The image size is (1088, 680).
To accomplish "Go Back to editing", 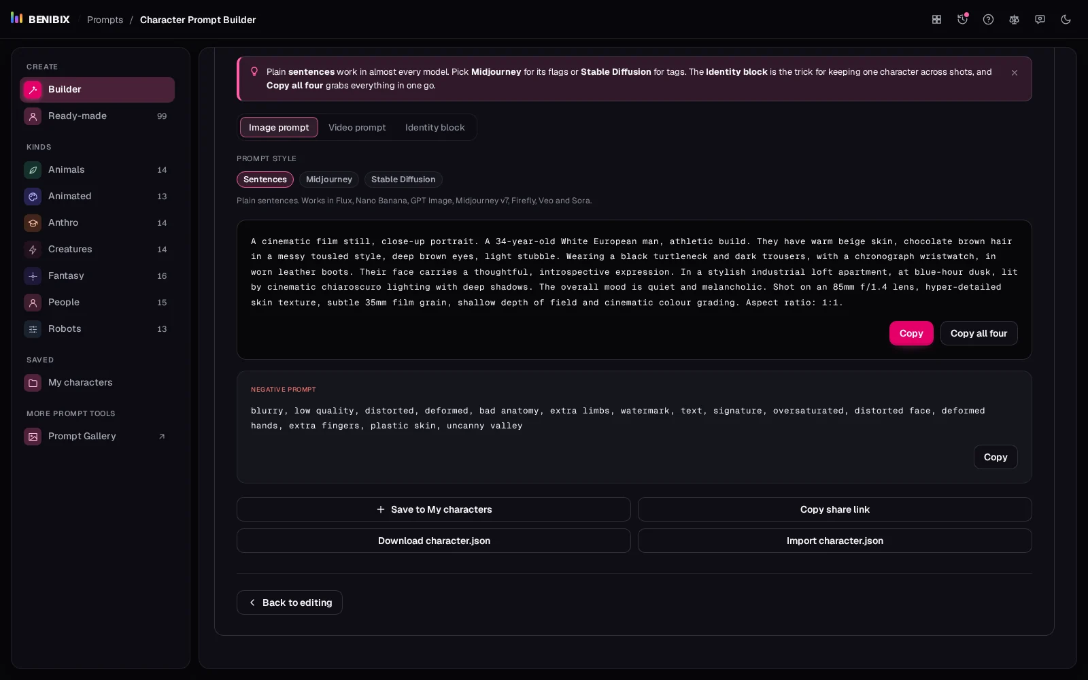I will [290, 602].
